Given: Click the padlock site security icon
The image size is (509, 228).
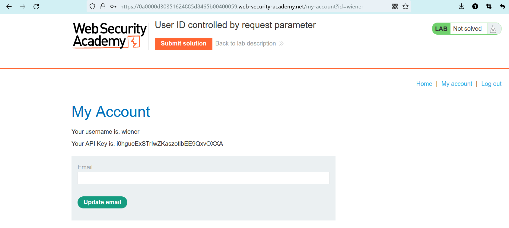Looking at the screenshot, I should 103,7.
